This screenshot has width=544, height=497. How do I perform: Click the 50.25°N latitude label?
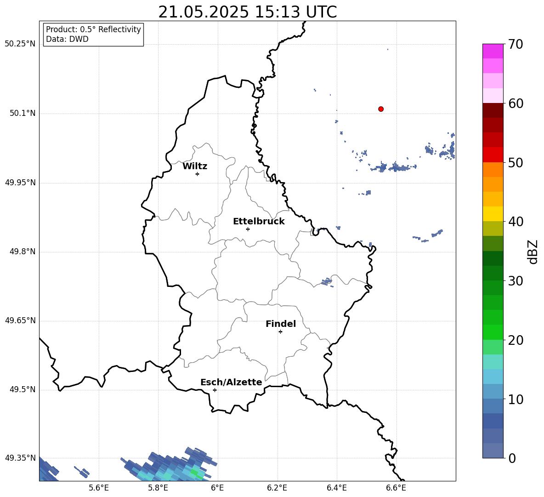point(20,44)
